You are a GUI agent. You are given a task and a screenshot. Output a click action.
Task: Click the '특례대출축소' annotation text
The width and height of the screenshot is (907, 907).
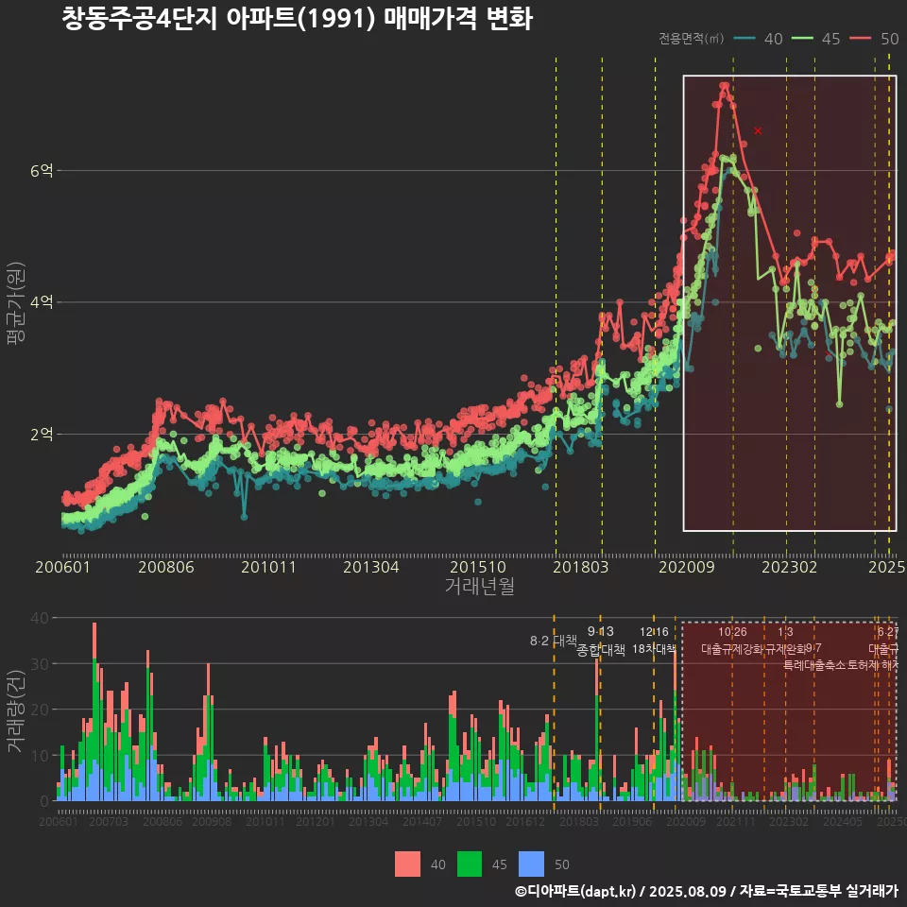coord(814,664)
